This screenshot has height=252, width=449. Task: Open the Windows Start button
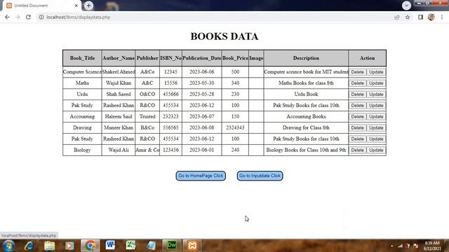point(8,246)
